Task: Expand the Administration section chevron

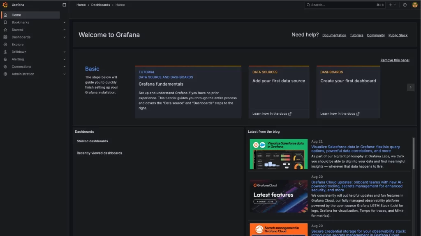Action: point(65,74)
